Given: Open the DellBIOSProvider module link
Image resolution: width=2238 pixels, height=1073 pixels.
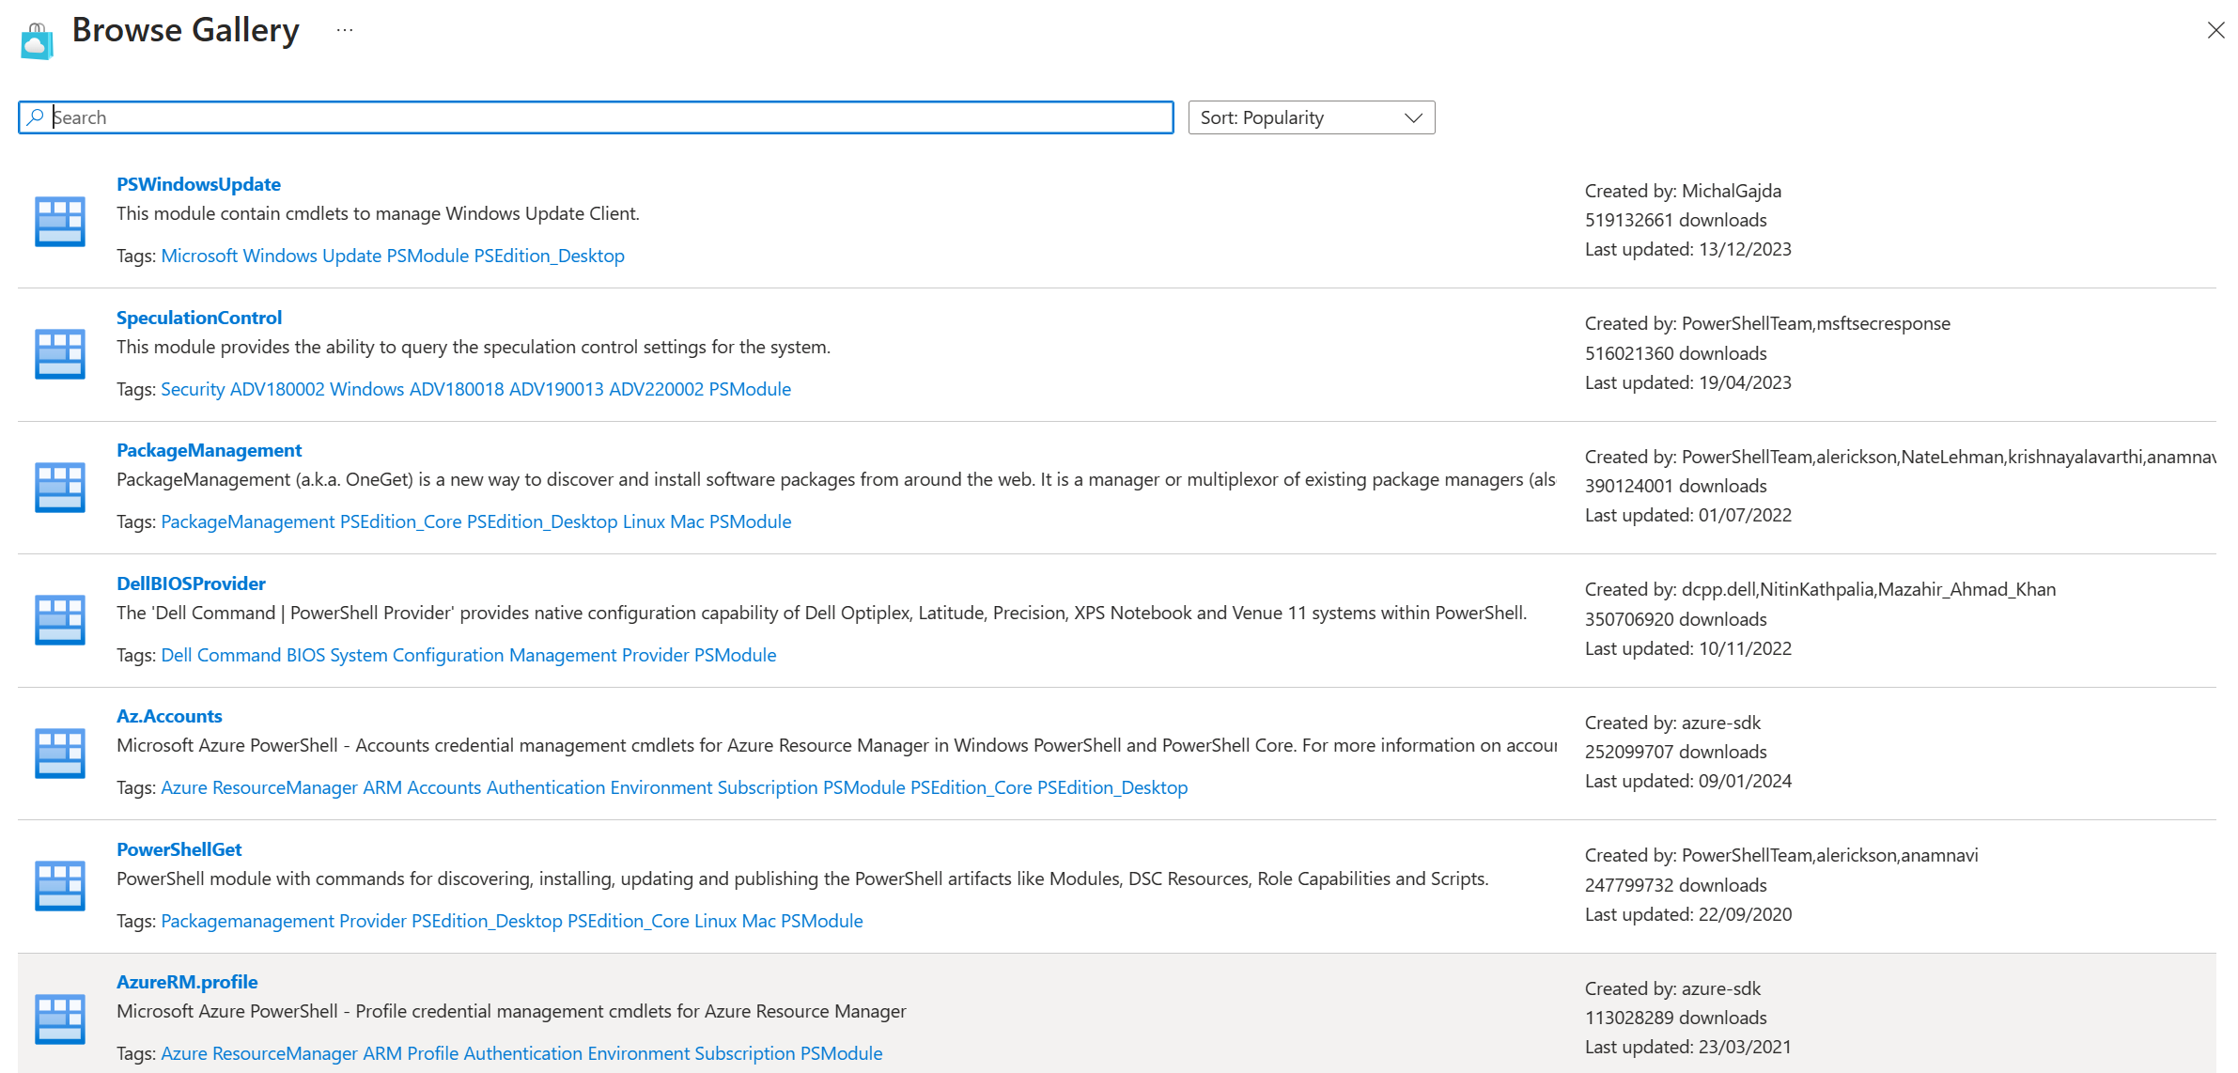Looking at the screenshot, I should pyautogui.click(x=191, y=583).
